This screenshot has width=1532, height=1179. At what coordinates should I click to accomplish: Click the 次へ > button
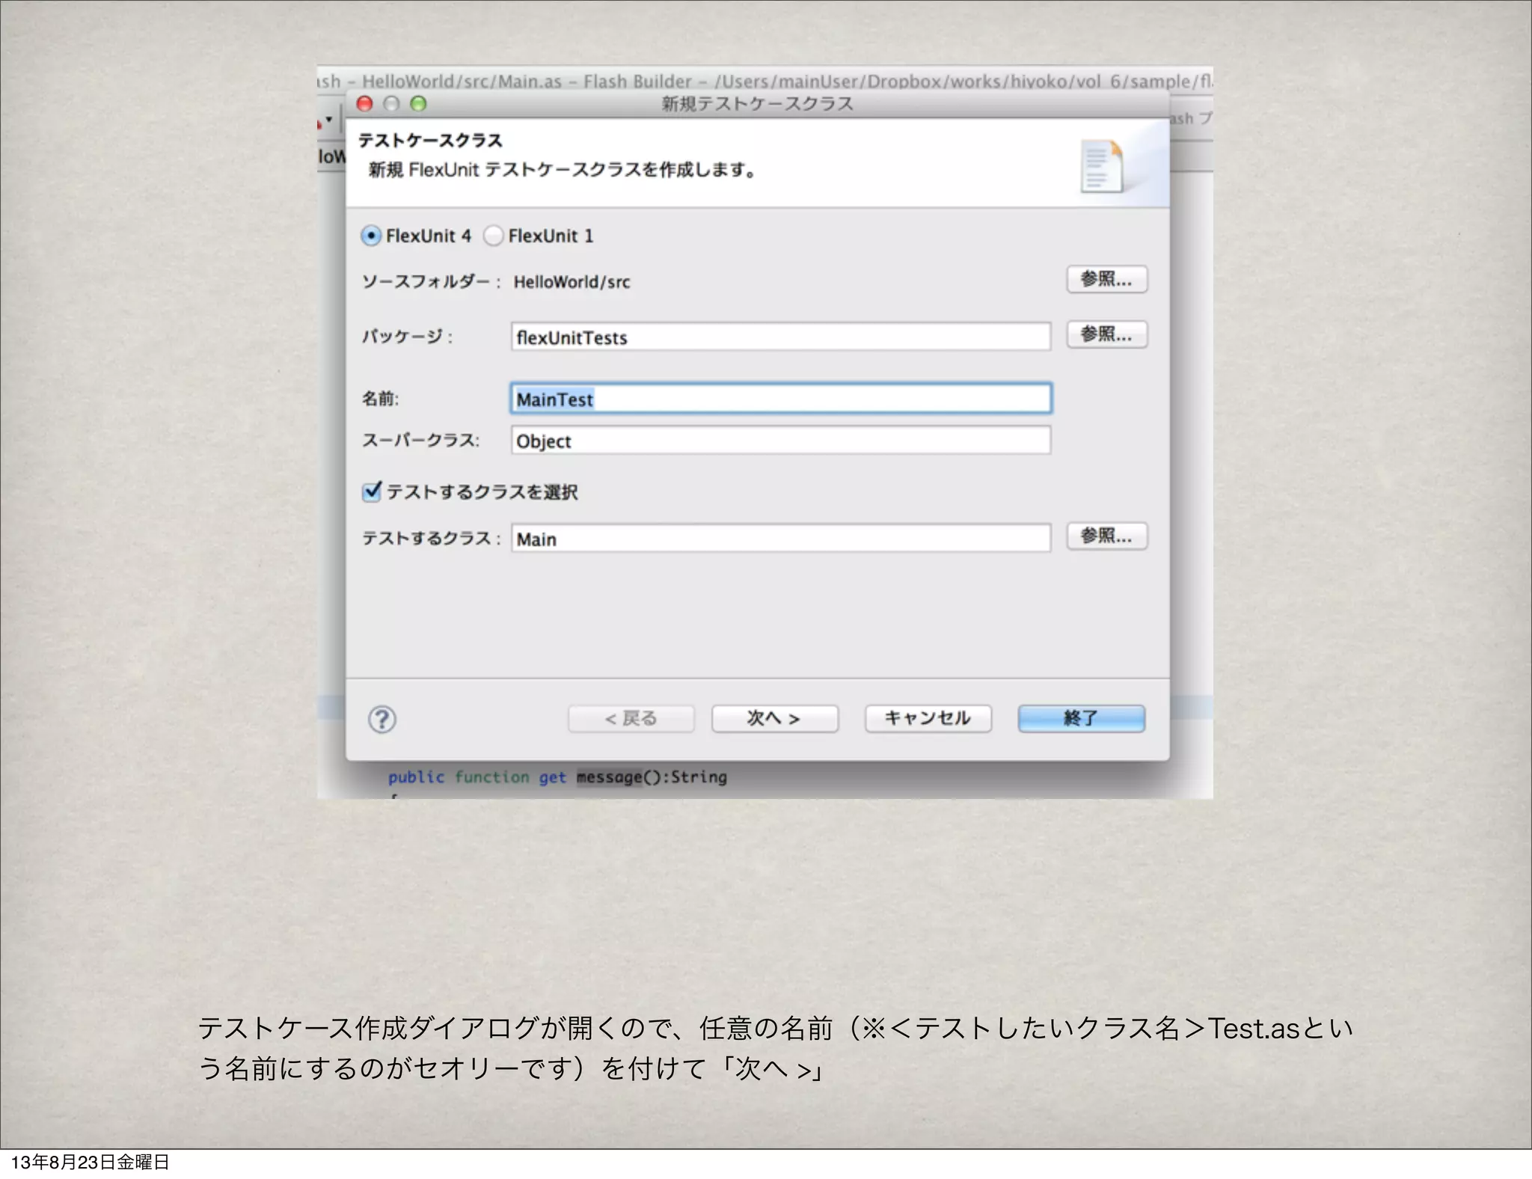pyautogui.click(x=774, y=718)
